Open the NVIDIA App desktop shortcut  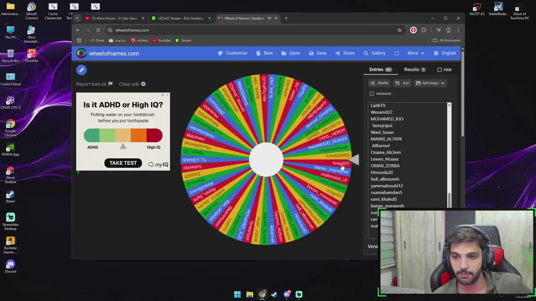click(10, 149)
